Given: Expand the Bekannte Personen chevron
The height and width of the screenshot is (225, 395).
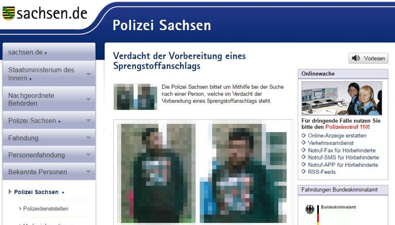Looking at the screenshot, I should point(89,172).
